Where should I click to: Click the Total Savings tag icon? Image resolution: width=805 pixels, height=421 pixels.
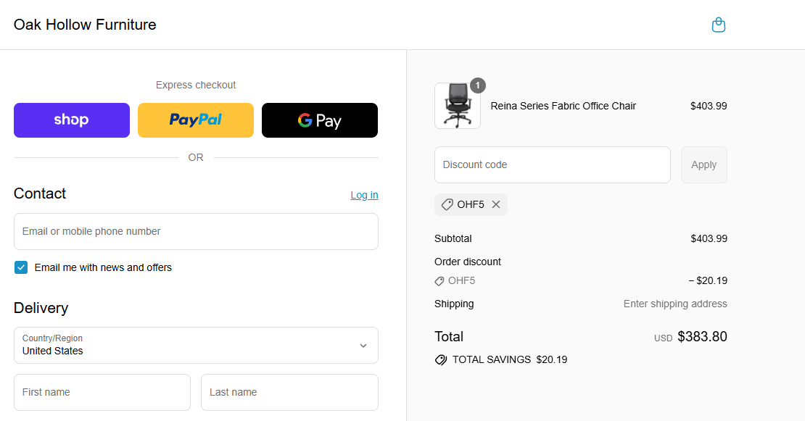coord(440,359)
